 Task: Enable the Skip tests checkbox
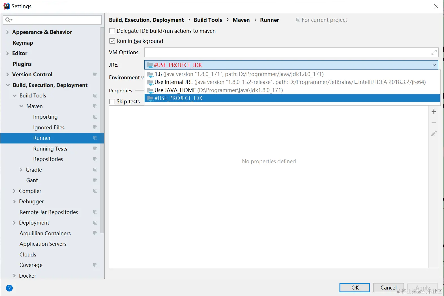pyautogui.click(x=112, y=101)
